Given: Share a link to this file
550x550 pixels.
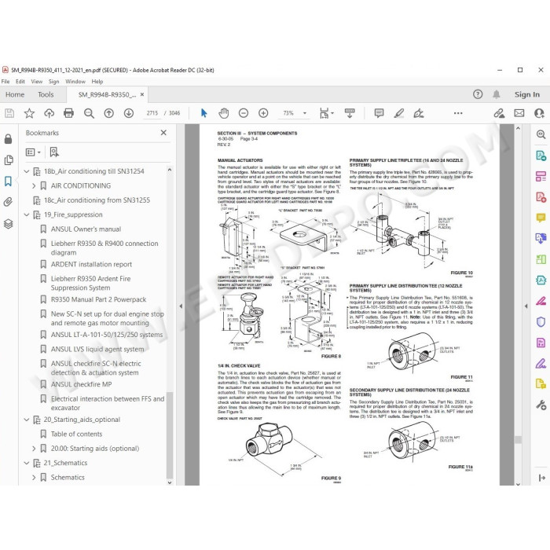Looking at the screenshot, I should pos(499,113).
